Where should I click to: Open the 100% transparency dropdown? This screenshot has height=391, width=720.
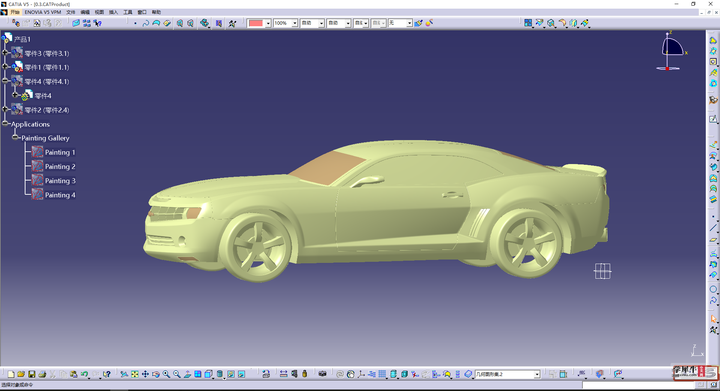295,23
